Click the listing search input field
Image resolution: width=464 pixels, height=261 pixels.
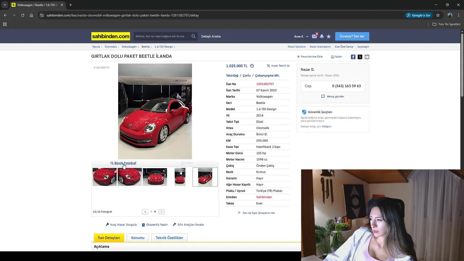(162, 36)
